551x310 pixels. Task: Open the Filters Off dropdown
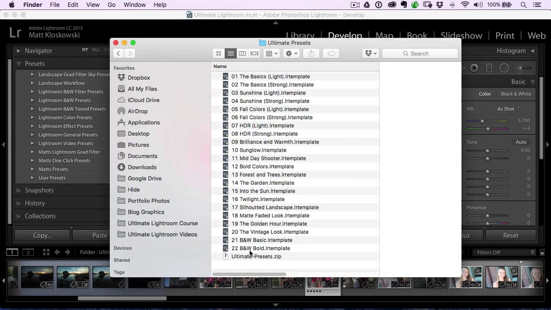coord(504,253)
